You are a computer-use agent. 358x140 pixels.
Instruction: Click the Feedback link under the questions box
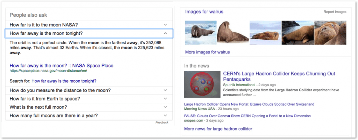162,123
